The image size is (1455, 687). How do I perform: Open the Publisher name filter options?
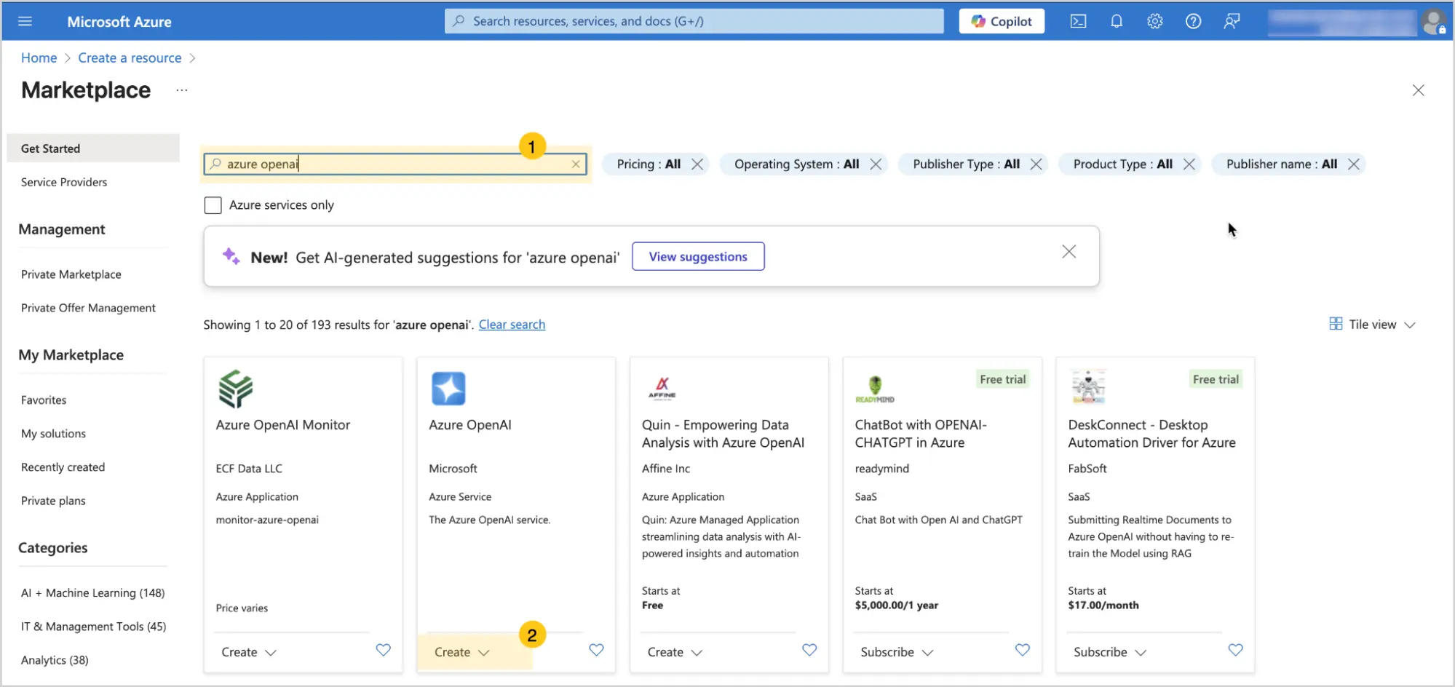click(x=1281, y=164)
